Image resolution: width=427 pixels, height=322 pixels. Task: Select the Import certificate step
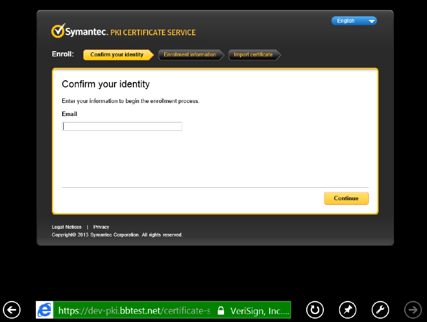254,55
